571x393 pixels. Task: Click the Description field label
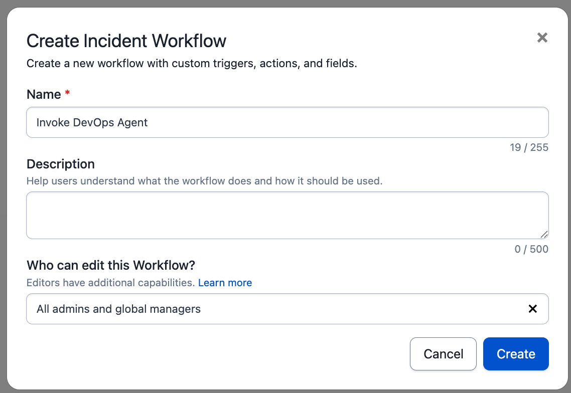click(61, 164)
